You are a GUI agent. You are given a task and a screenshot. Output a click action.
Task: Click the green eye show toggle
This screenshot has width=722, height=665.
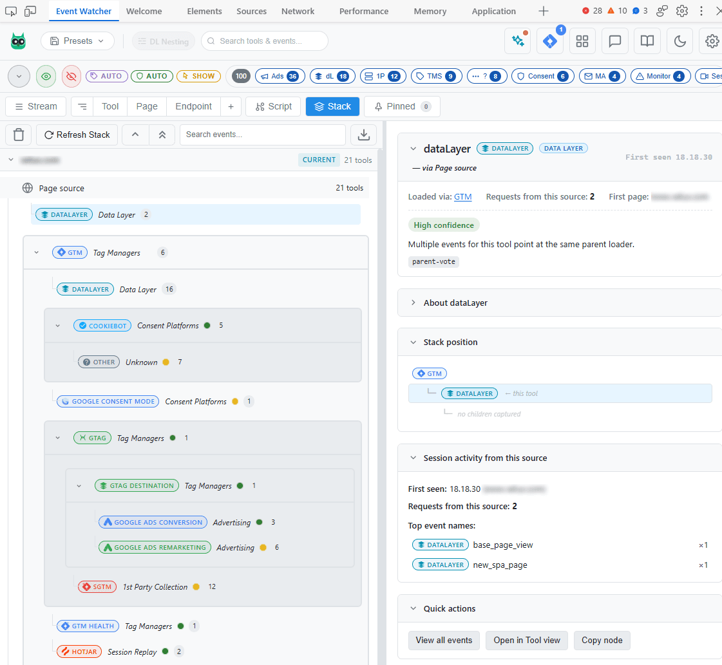[46, 77]
